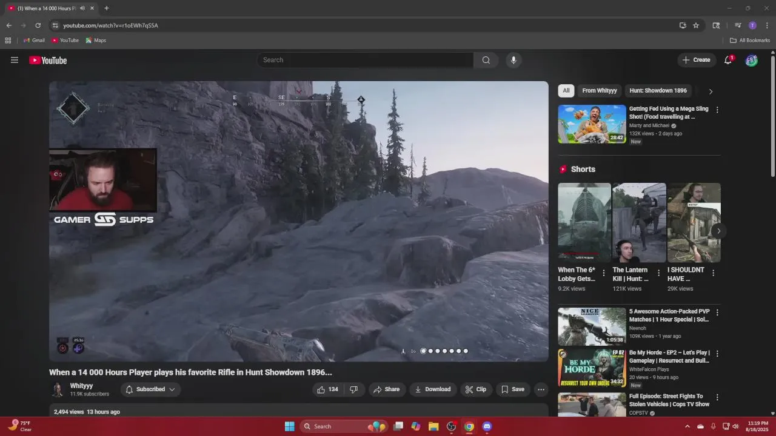Viewport: 776px width, 436px height.
Task: Share this video
Action: pos(387,389)
